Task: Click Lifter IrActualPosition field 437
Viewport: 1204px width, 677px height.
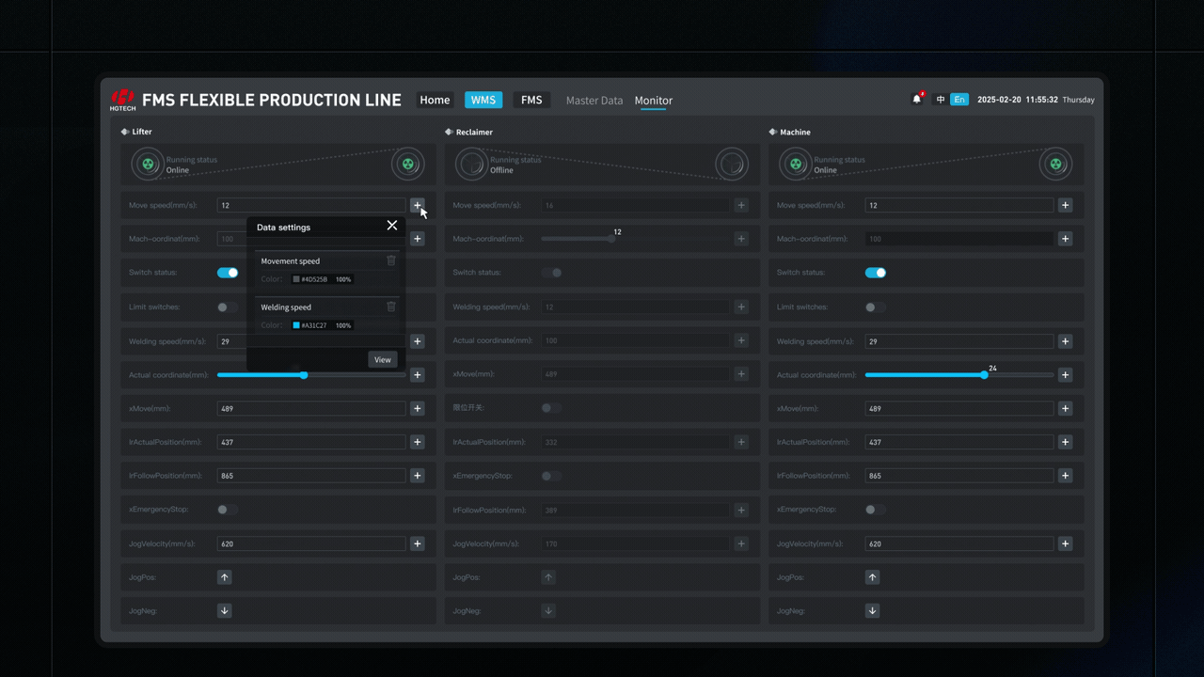Action: tap(311, 442)
